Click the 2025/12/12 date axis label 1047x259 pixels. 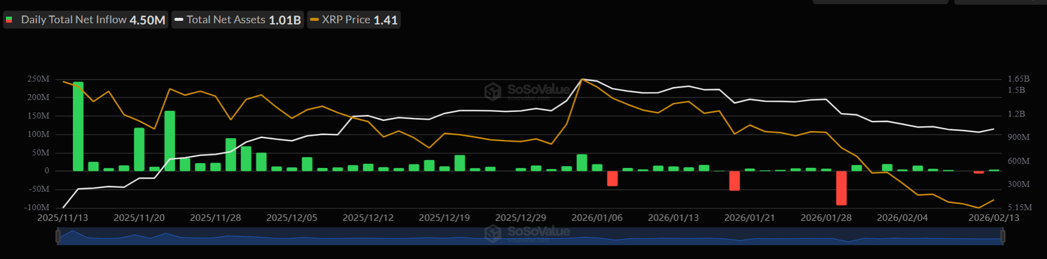pos(368,218)
